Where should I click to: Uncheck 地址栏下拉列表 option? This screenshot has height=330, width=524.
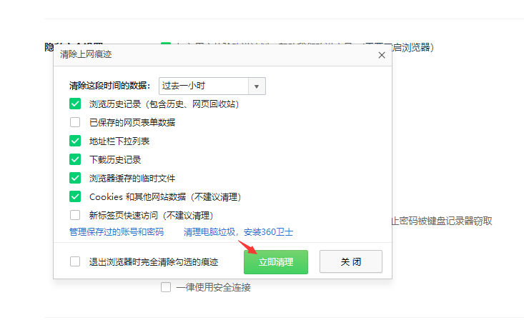[x=75, y=141]
